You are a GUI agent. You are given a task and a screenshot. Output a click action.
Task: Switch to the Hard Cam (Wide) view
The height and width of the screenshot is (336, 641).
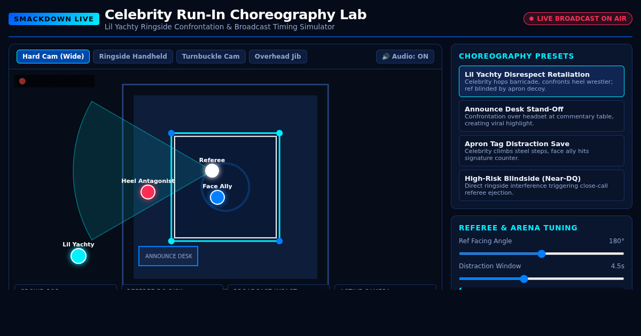pyautogui.click(x=53, y=57)
